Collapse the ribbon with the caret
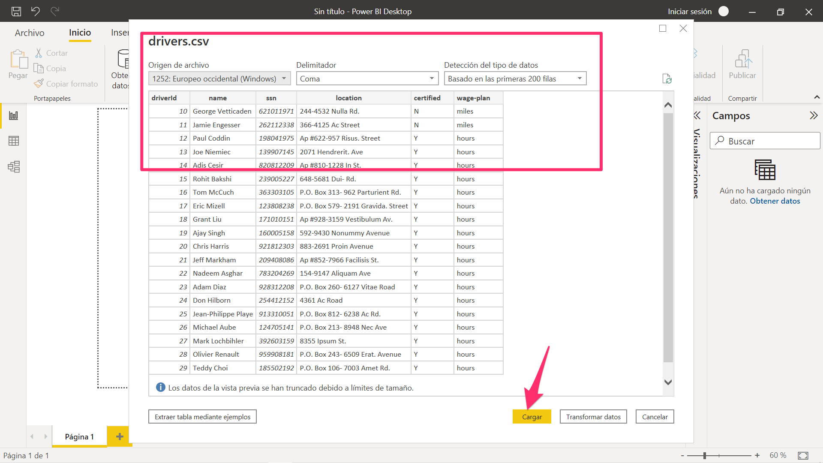This screenshot has width=823, height=463. [817, 97]
